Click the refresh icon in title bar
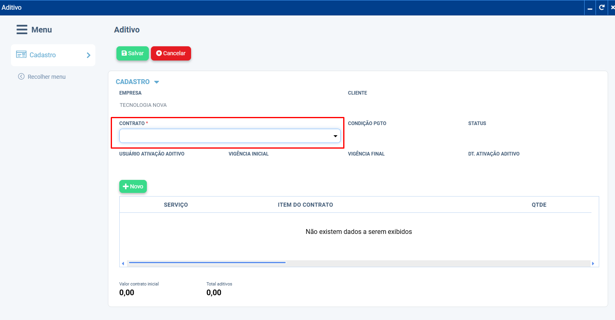 [x=602, y=7]
